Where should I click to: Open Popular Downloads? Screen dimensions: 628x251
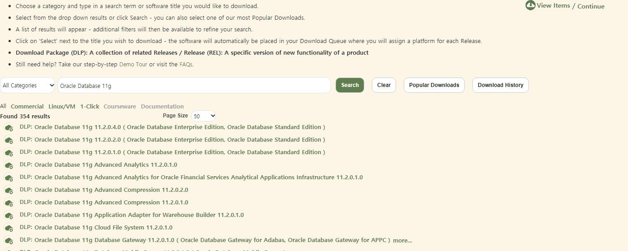434,85
